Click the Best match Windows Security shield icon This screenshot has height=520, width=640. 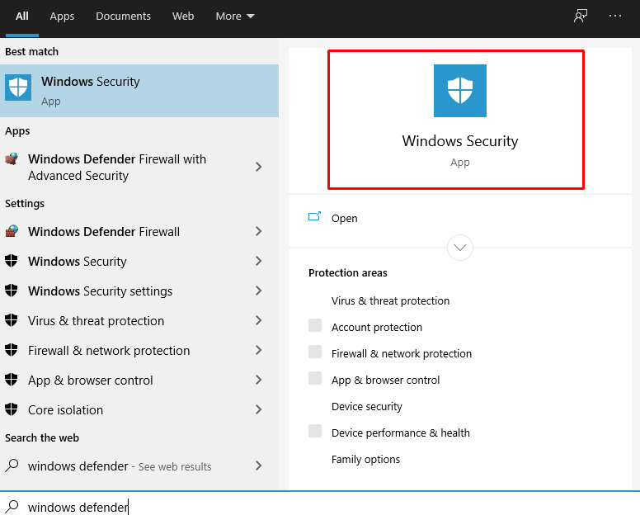click(x=18, y=87)
